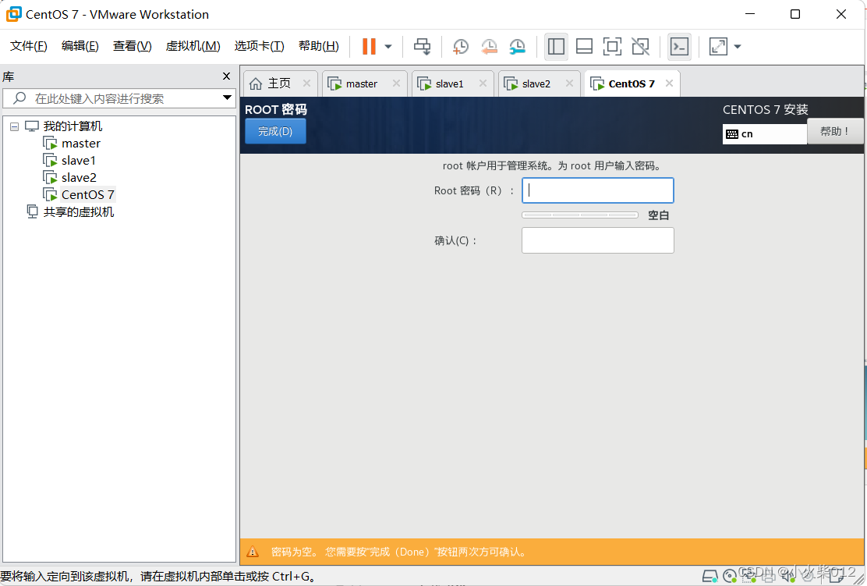Click the warning triangle icon in the orange bar
The image size is (867, 586).
click(253, 552)
